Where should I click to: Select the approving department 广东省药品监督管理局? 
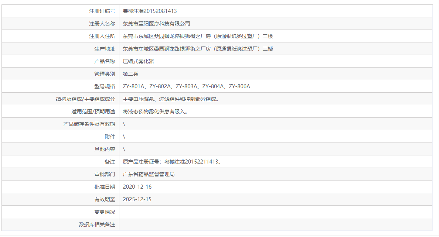pyautogui.click(x=149, y=174)
